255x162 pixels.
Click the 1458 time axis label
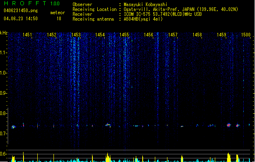coord(197,35)
